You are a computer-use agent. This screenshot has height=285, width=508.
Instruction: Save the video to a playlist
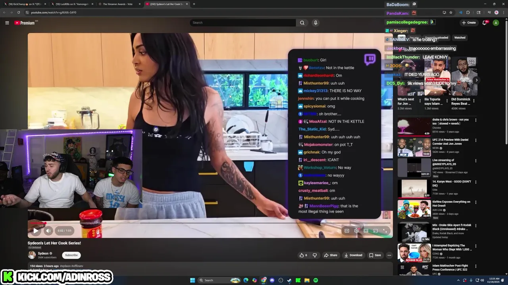pyautogui.click(x=375, y=255)
